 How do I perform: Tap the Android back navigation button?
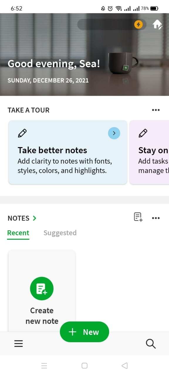coord(124,366)
